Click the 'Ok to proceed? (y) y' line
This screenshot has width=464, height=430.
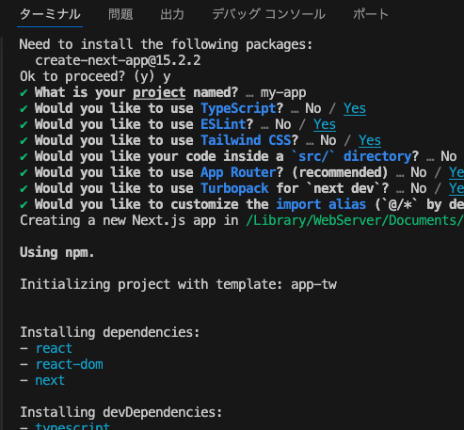click(x=95, y=76)
